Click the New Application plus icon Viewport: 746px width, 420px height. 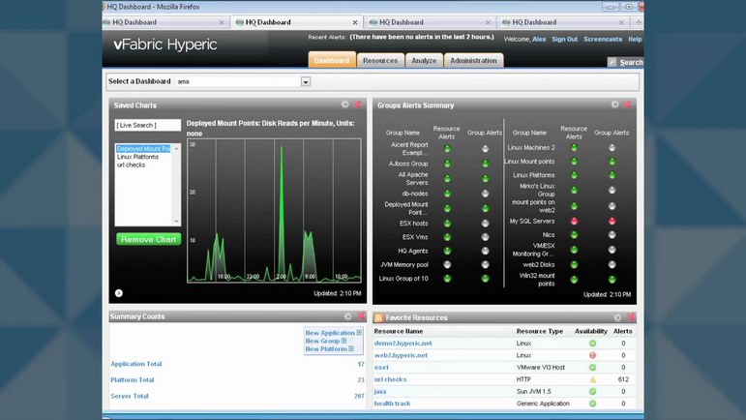pyautogui.click(x=359, y=333)
